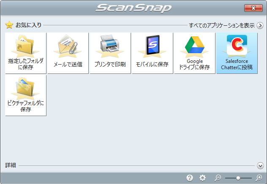Select the Save to Folder (指定したフォルダに保存) tile
The image size is (267, 184).
[25, 53]
